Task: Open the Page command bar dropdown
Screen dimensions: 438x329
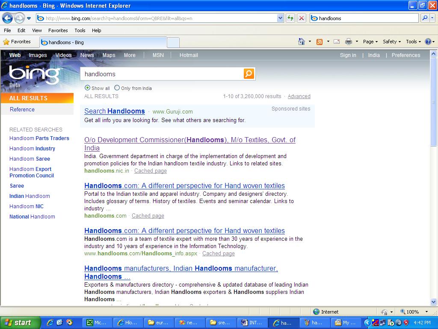Action: pos(370,42)
